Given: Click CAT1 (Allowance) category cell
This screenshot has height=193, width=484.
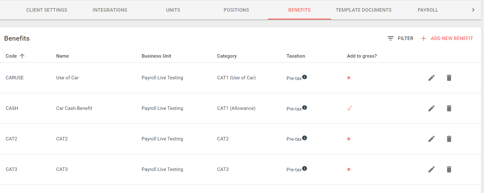Looking at the screenshot, I should [236, 108].
